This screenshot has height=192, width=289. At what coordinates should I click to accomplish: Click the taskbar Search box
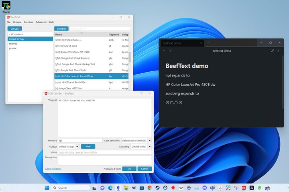click(70, 188)
